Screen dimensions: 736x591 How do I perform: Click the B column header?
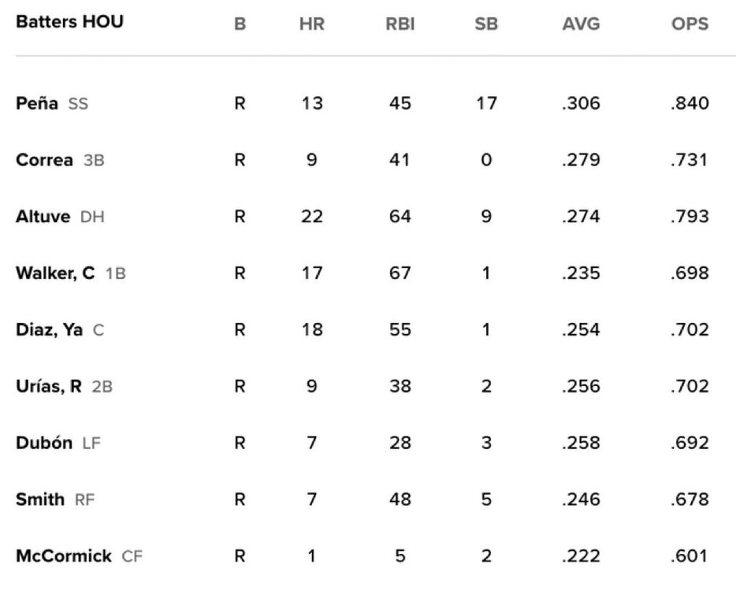tap(240, 24)
